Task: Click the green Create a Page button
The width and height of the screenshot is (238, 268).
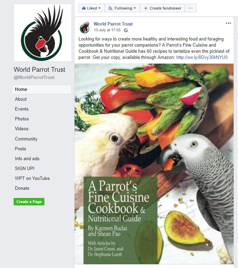Action: coord(29,202)
